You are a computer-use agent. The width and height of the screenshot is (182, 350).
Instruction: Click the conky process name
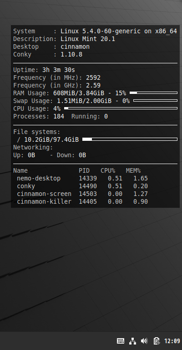pyautogui.click(x=26, y=186)
